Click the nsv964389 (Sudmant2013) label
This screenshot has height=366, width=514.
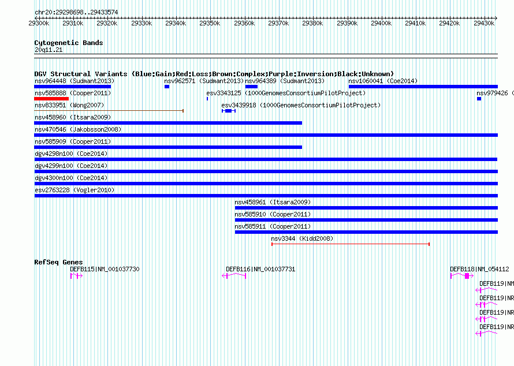[x=285, y=81]
